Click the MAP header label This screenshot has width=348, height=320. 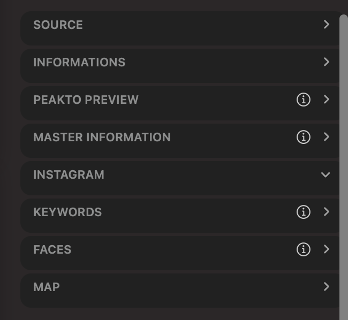coord(47,287)
